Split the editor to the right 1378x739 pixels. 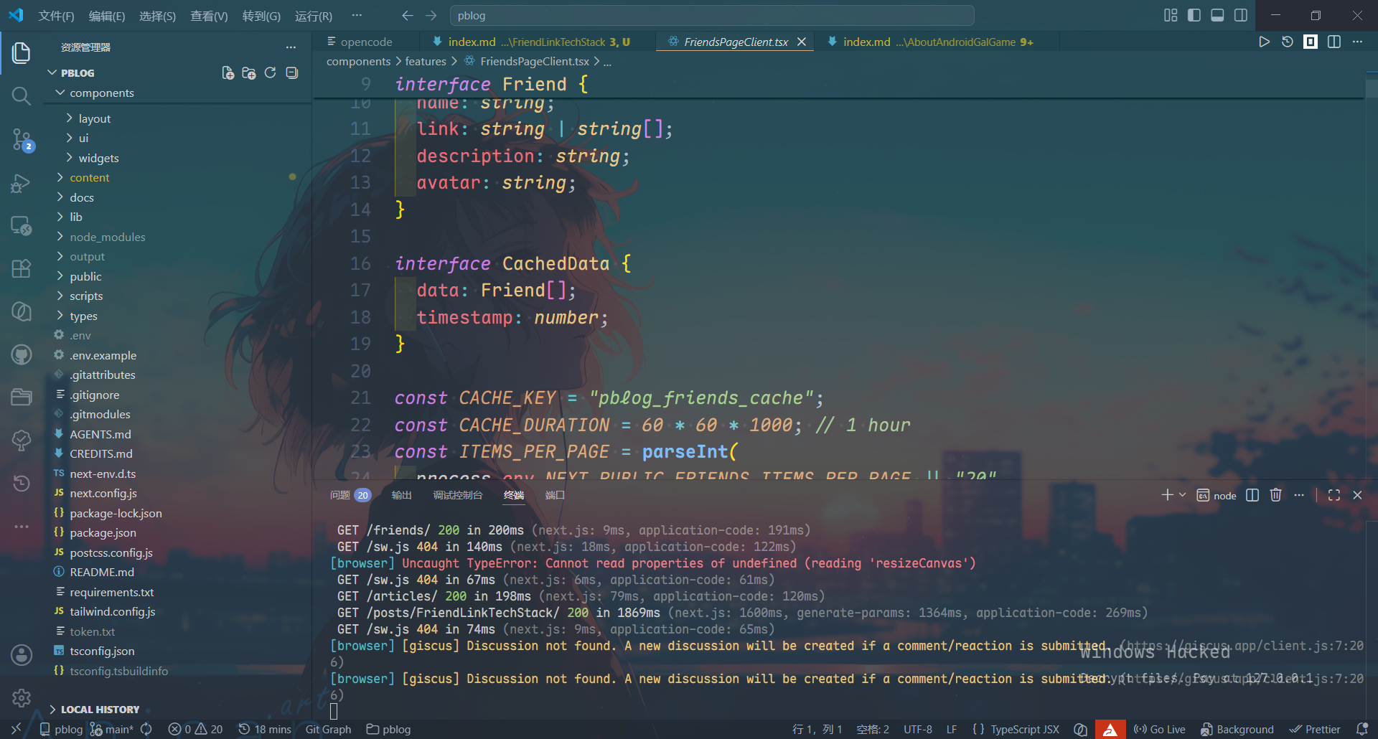click(x=1334, y=42)
